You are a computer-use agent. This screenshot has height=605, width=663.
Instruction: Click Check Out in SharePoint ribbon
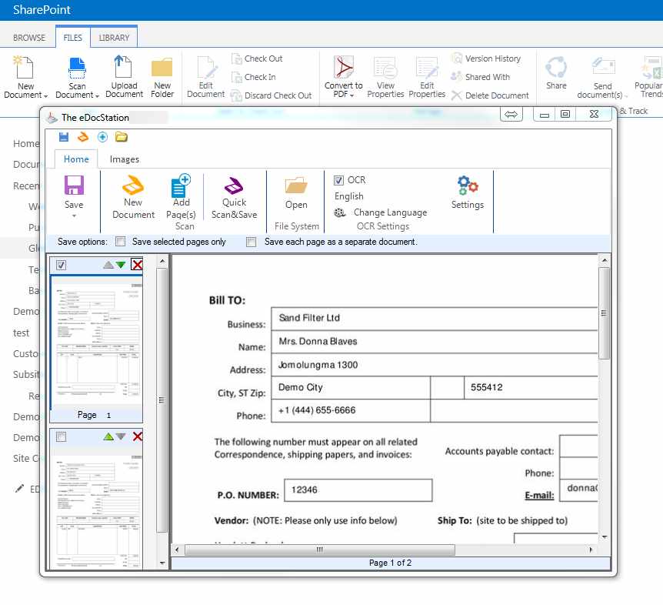[x=257, y=58]
